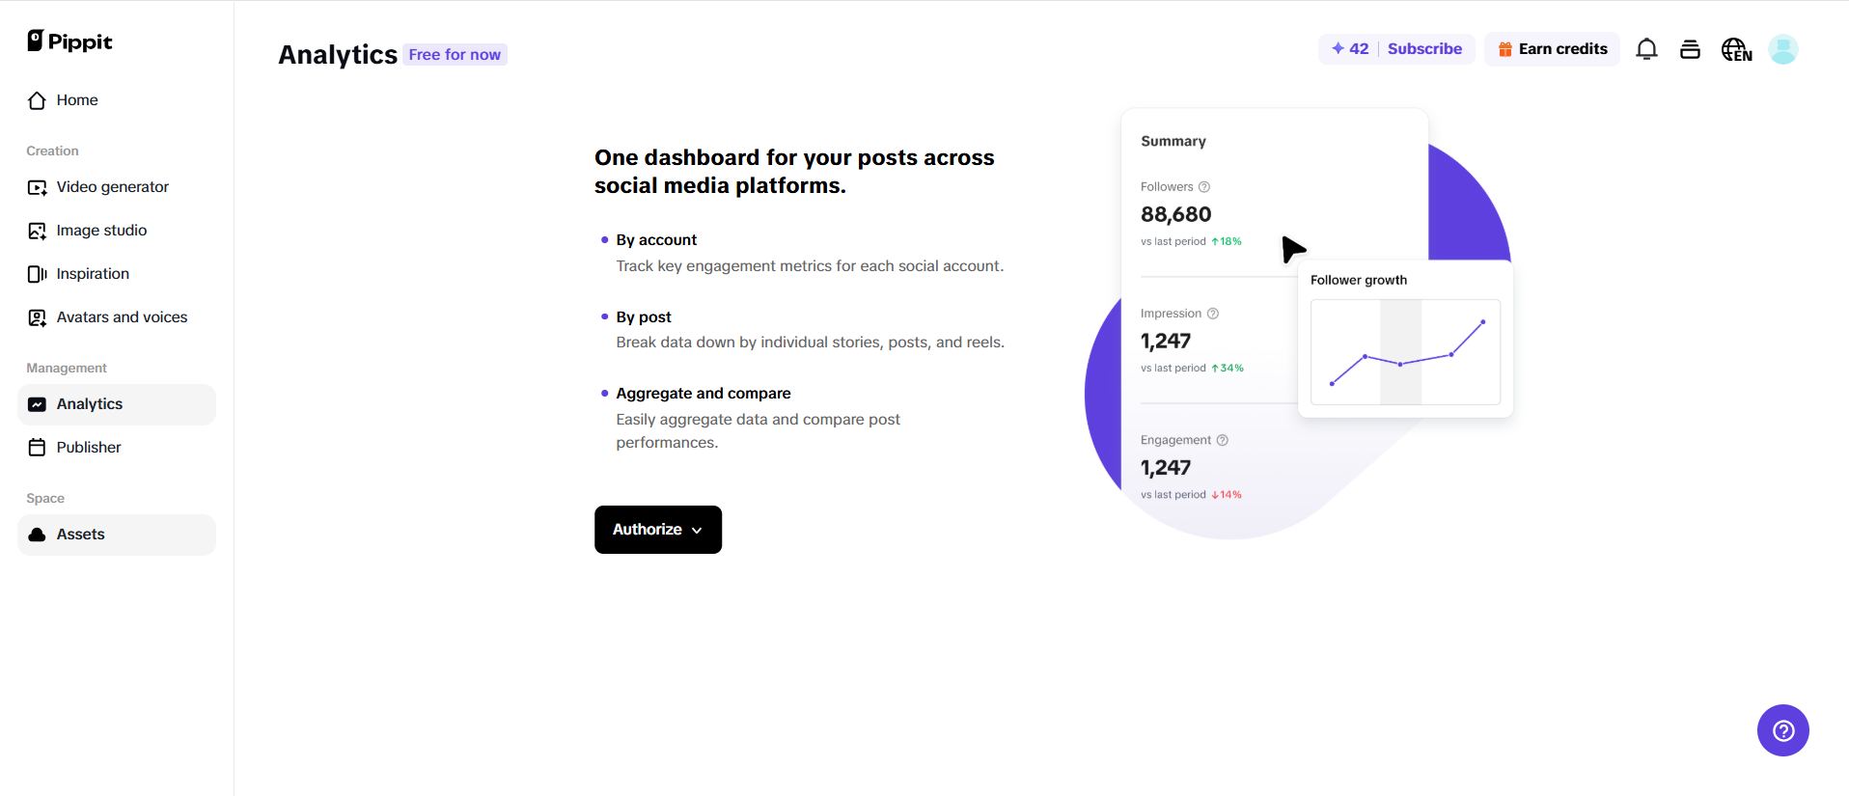The height and width of the screenshot is (796, 1849).
Task: Expand the Authorize dropdown button
Action: 657,530
